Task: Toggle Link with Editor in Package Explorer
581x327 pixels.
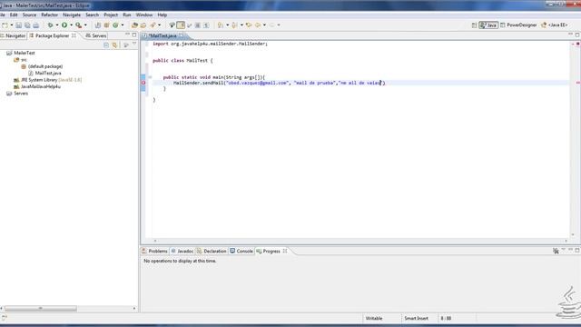Action: [x=115, y=45]
